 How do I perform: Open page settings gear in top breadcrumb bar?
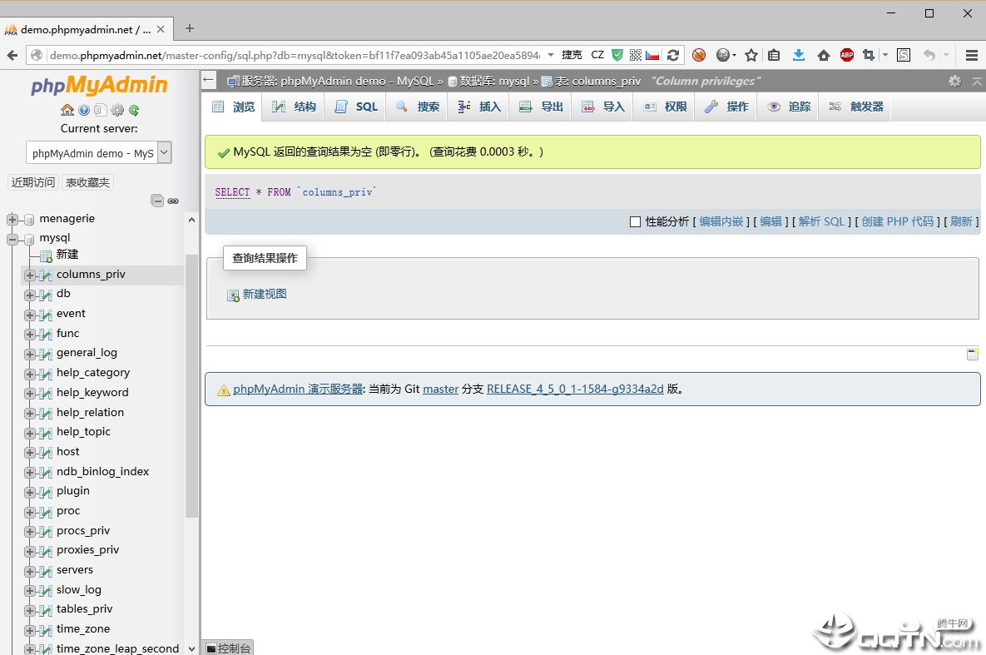pyautogui.click(x=954, y=81)
